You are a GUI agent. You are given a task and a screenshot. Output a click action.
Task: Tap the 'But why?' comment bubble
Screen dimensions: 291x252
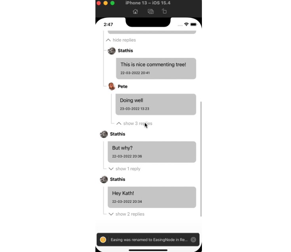[152, 152]
